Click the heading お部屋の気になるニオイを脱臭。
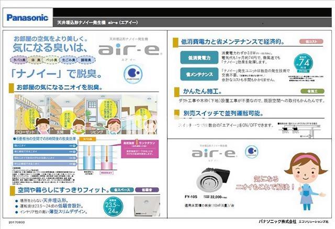Image resolution: width=335 pixels, height=229 pixels. [x=60, y=87]
